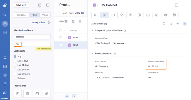Viewport: 191px width, 100px height.
Task: Open the alerts exclamation tab
Action: [x=130, y=15]
